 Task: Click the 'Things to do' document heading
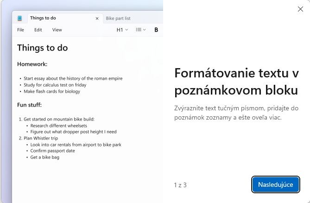point(42,48)
